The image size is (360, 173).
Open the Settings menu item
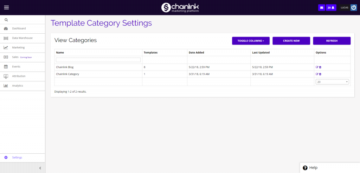[x=22, y=158]
